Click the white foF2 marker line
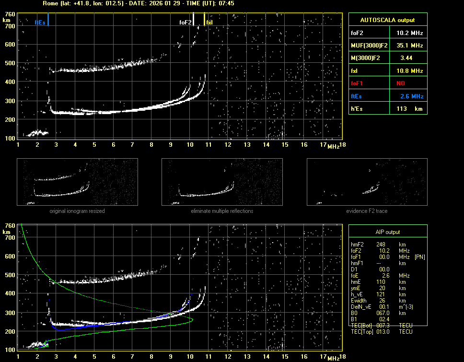 194,19
